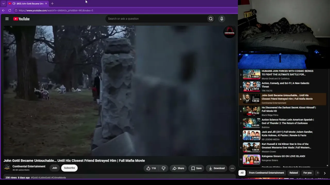Image resolution: width=330 pixels, height=185 pixels.
Task: Open the #JohnGotti hashtag link
Action: click(45, 178)
